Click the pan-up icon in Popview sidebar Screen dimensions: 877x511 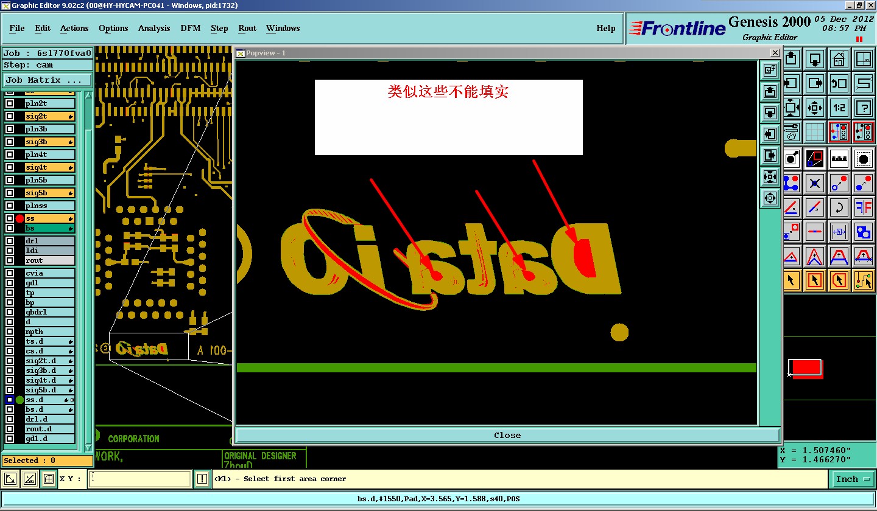(x=770, y=91)
